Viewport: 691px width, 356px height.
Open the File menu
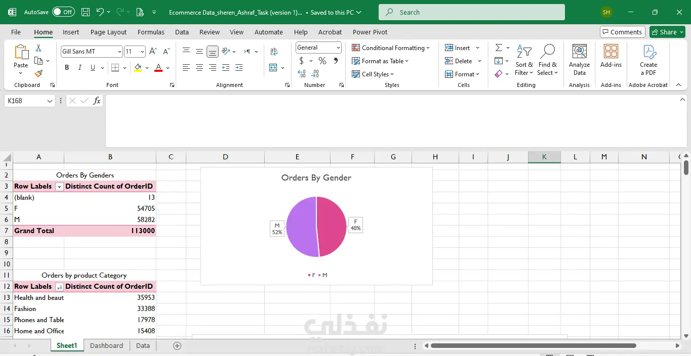(x=16, y=32)
